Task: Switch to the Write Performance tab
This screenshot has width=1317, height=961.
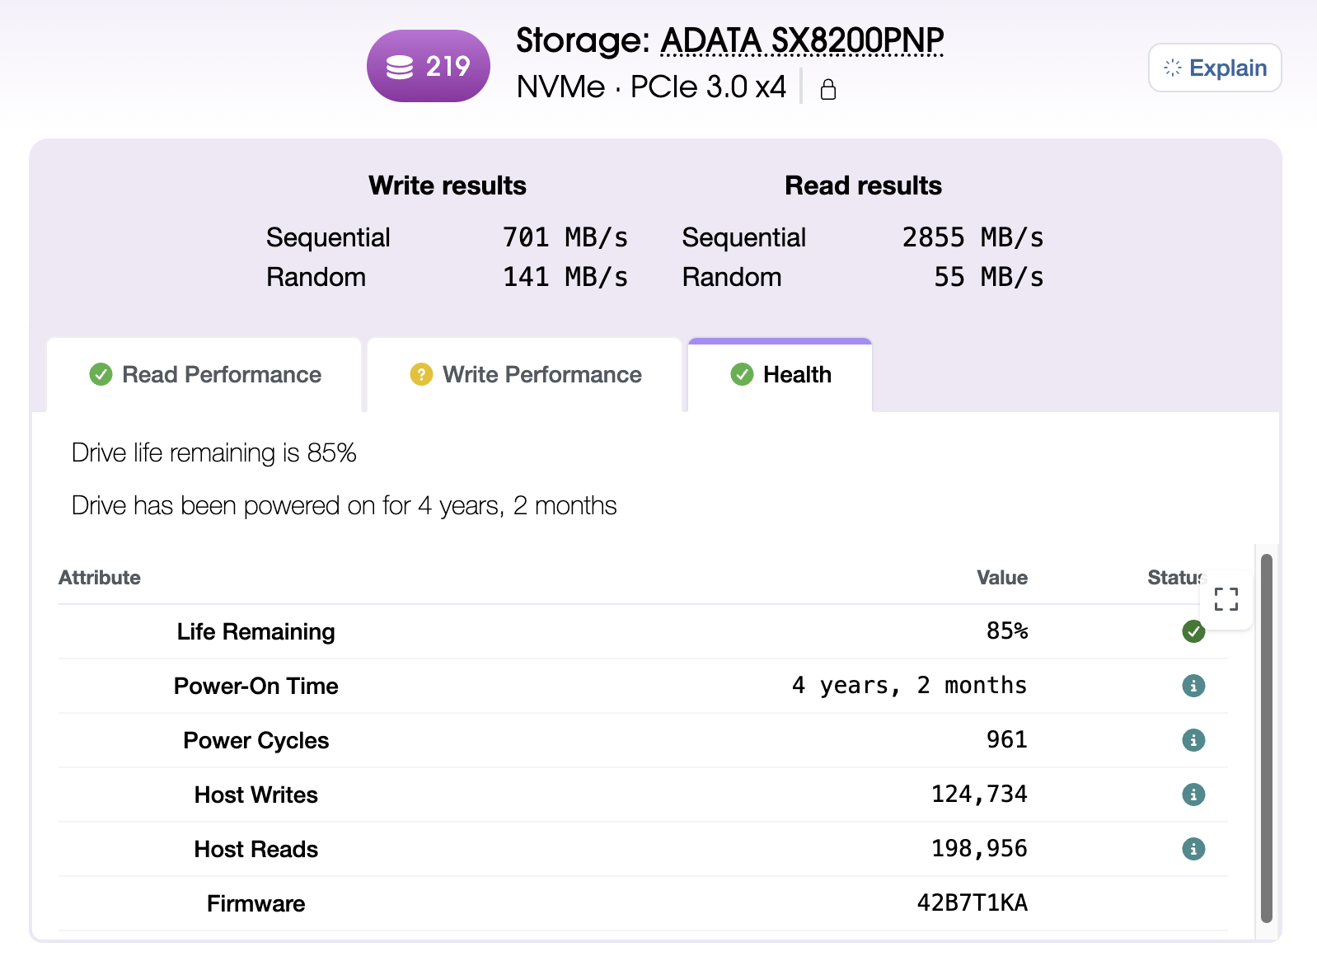Action: pyautogui.click(x=524, y=375)
